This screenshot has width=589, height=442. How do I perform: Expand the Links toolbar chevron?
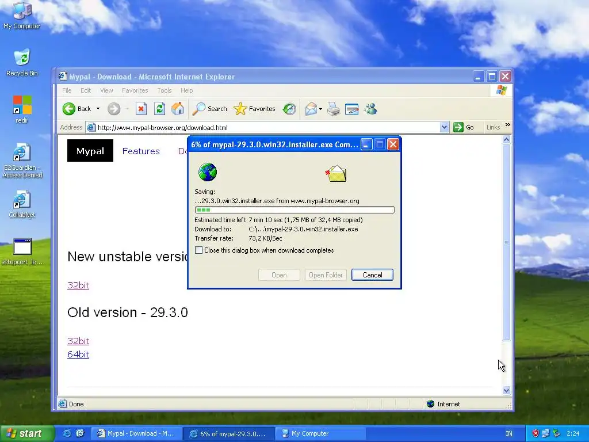coord(508,125)
